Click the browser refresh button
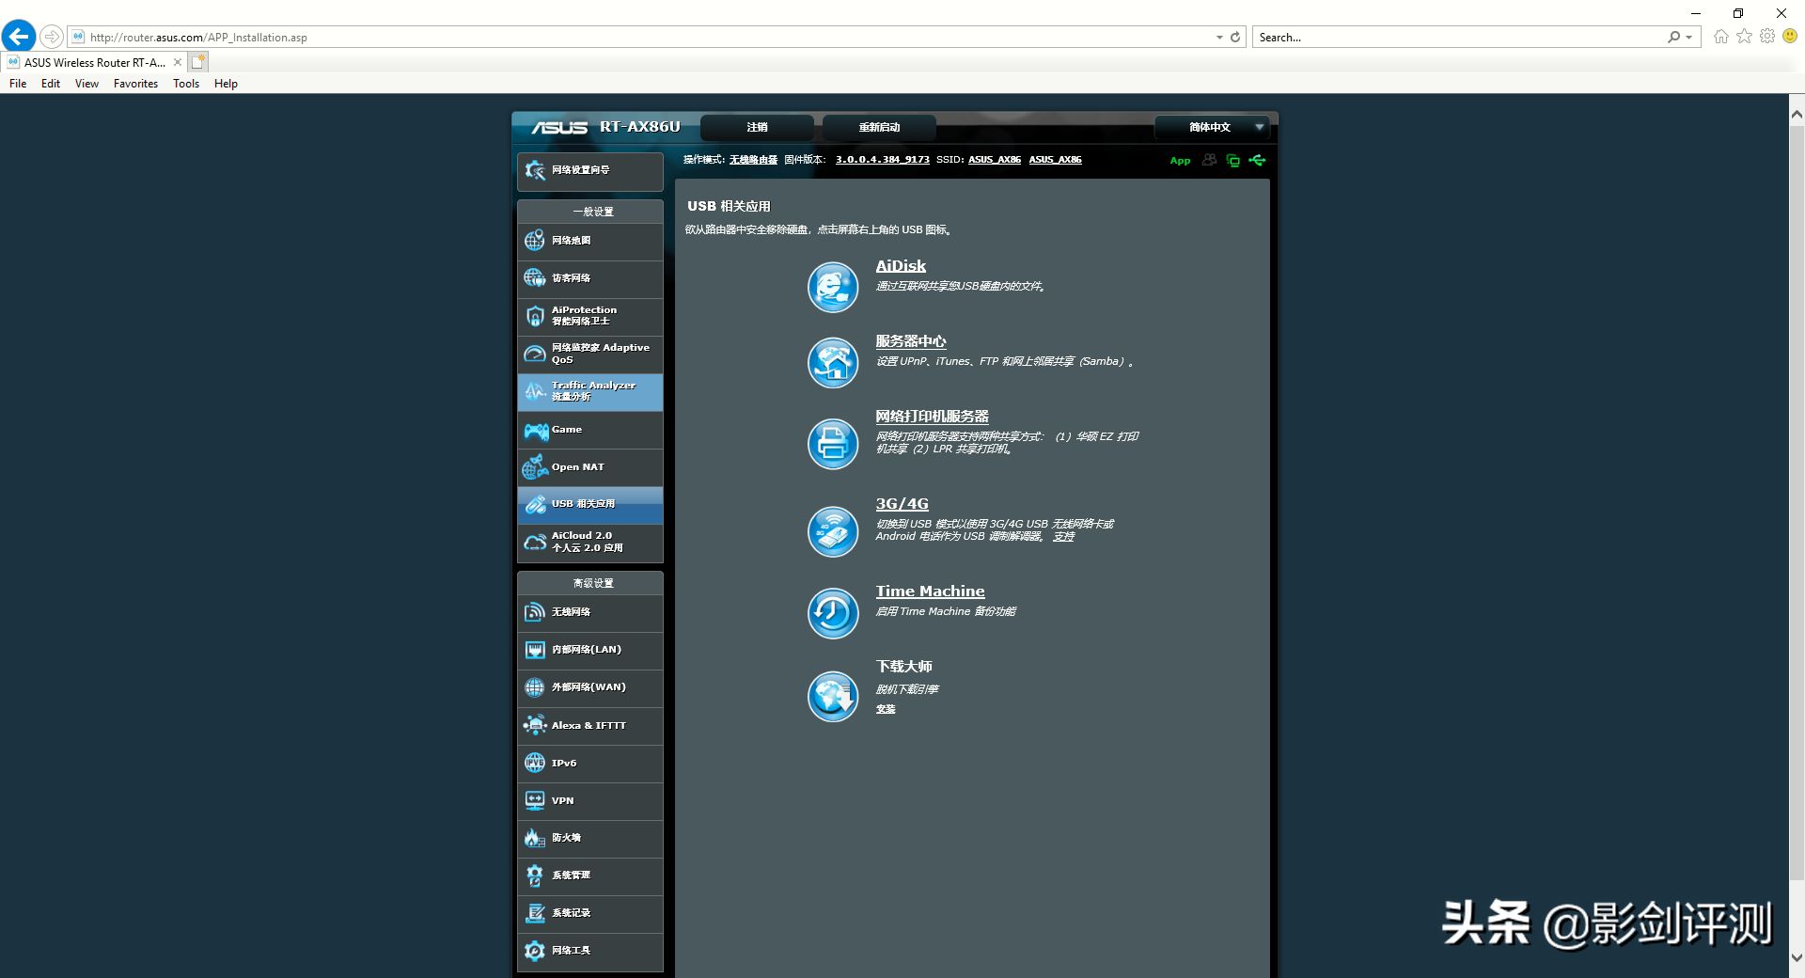This screenshot has width=1805, height=978. pos(1235,38)
